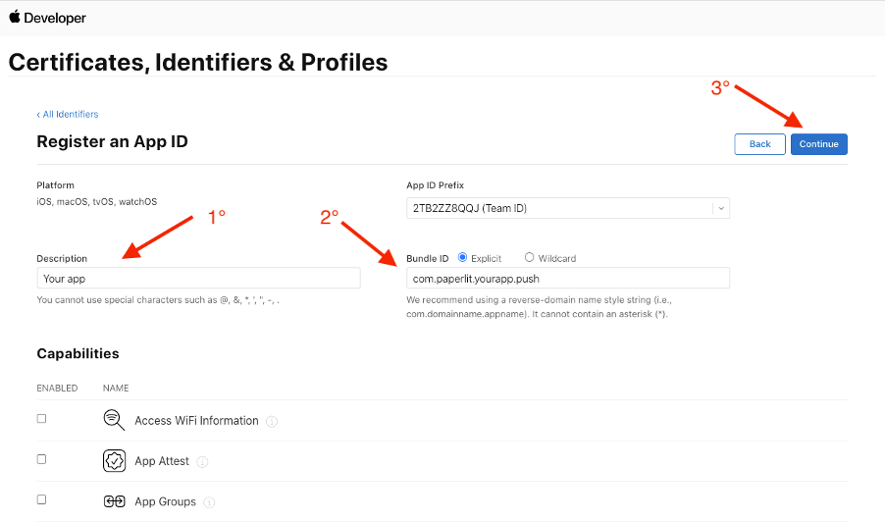
Task: Click the Apple Developer logo
Action: point(47,18)
